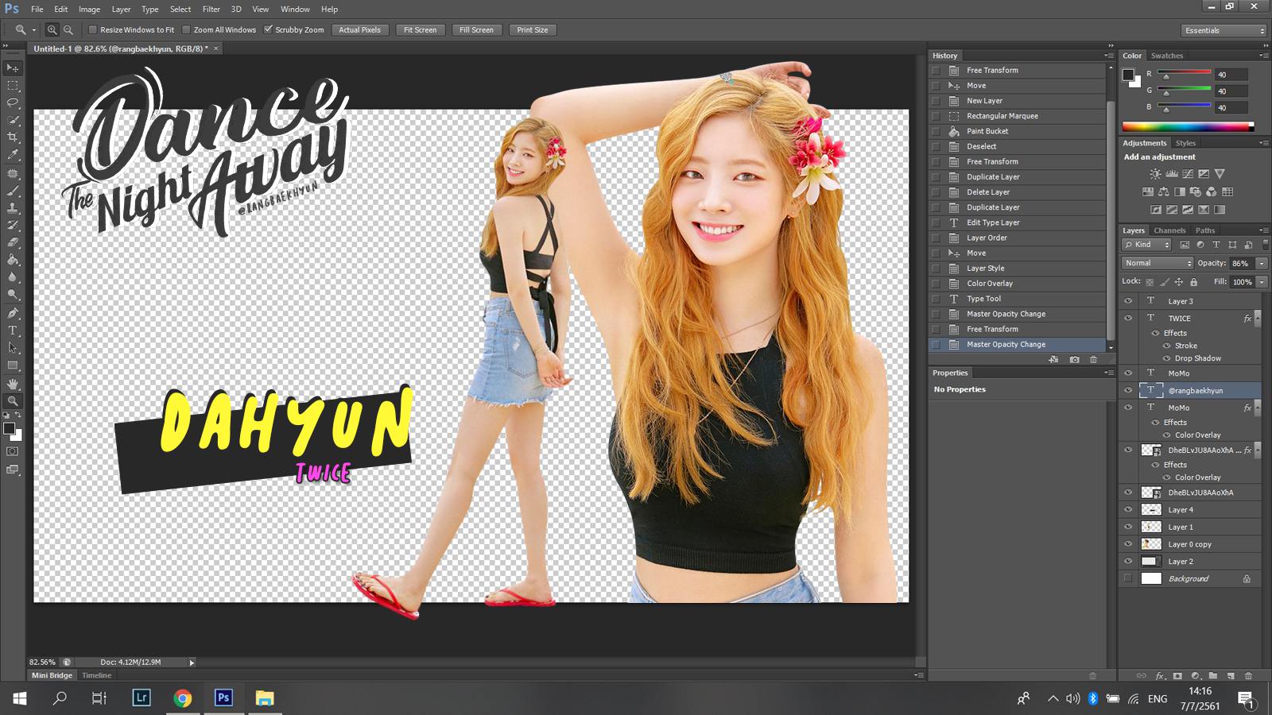Image resolution: width=1272 pixels, height=715 pixels.
Task: Select the Pen tool
Action: tap(13, 313)
